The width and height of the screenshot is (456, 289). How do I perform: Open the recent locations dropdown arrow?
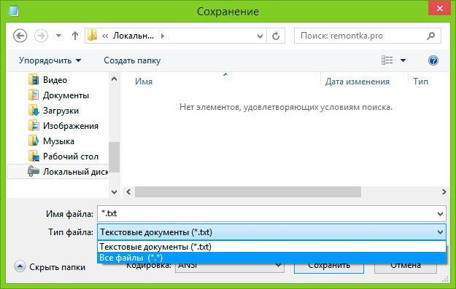(x=59, y=36)
